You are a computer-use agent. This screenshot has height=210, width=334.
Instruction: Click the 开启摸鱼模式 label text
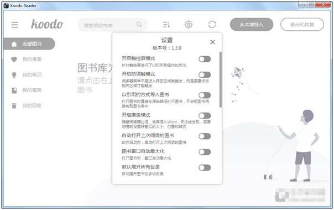tap(136, 115)
